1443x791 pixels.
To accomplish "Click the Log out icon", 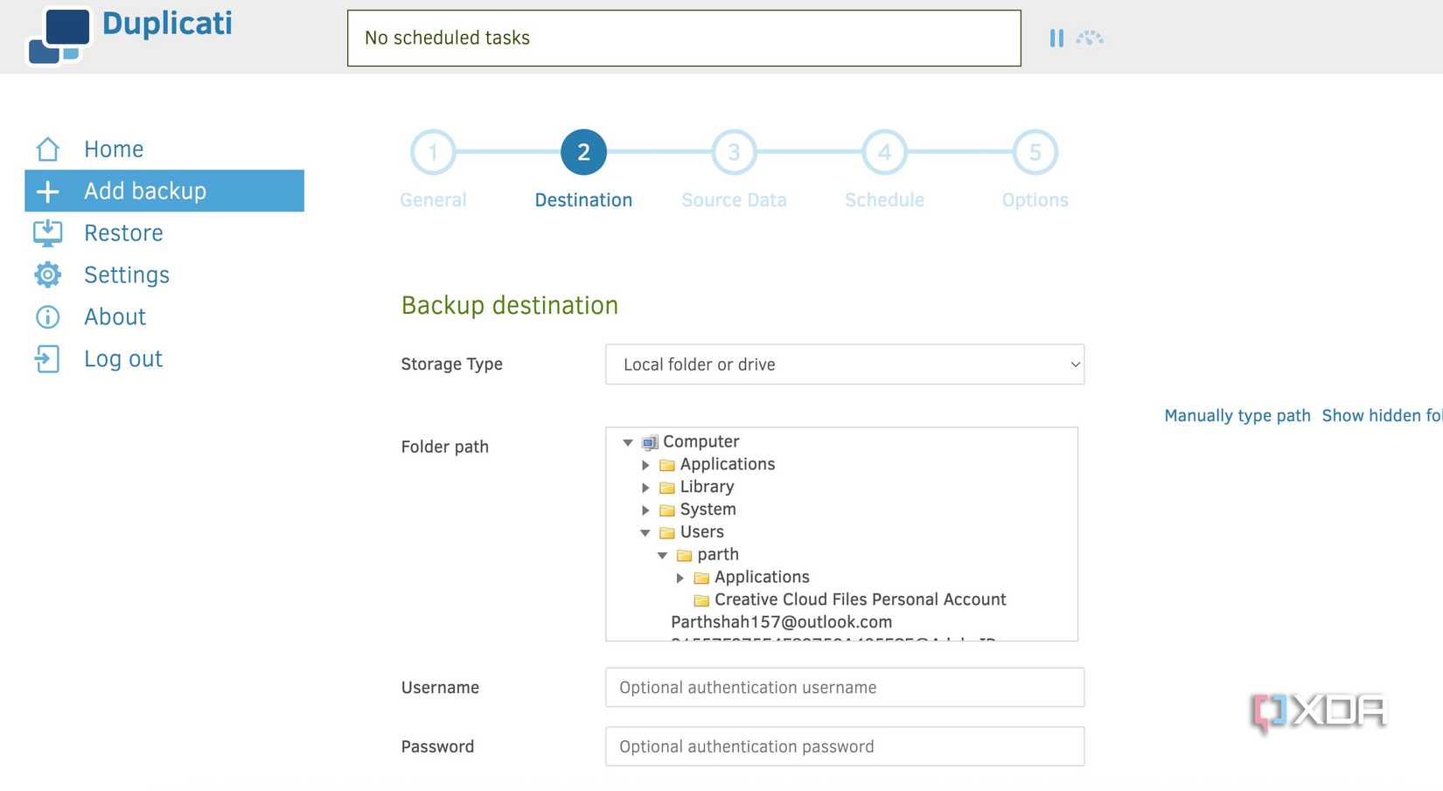I will (x=48, y=359).
